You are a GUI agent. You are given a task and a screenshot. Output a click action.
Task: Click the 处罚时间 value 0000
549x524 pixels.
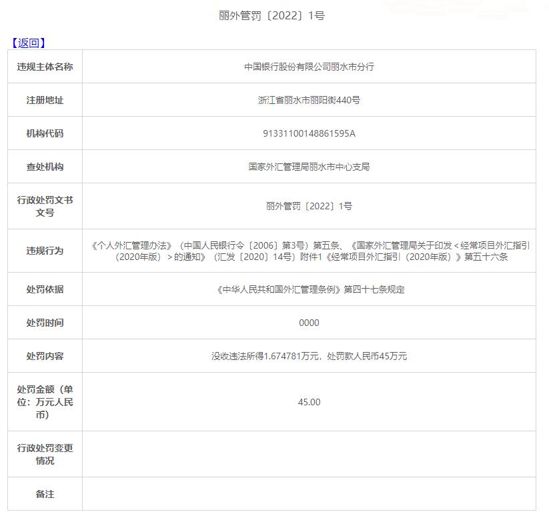308,323
